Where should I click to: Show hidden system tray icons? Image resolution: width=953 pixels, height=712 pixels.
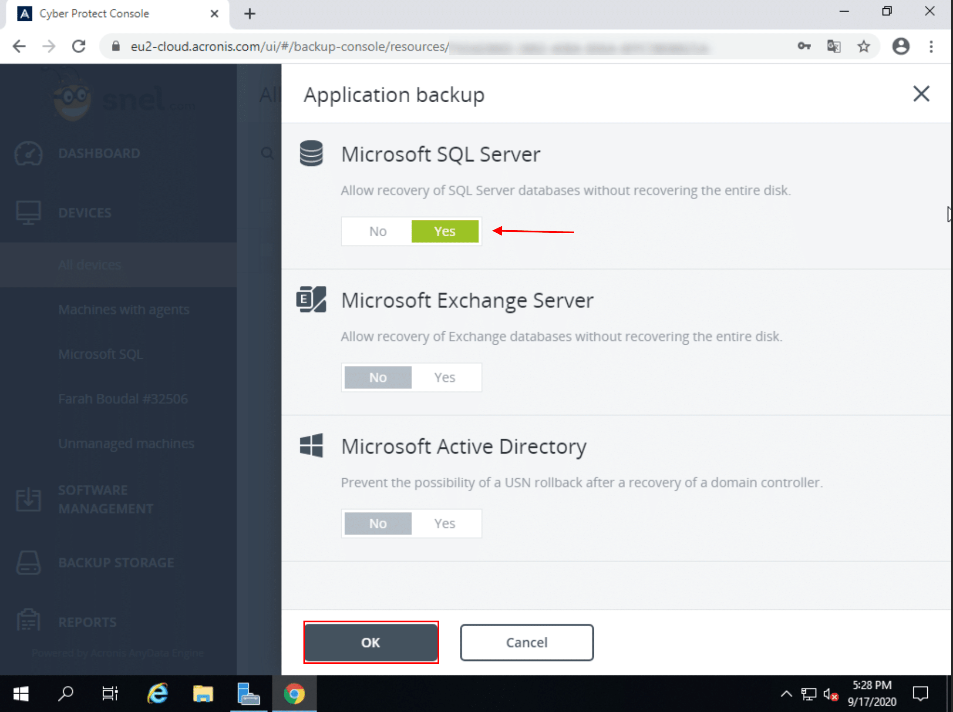pyautogui.click(x=786, y=694)
